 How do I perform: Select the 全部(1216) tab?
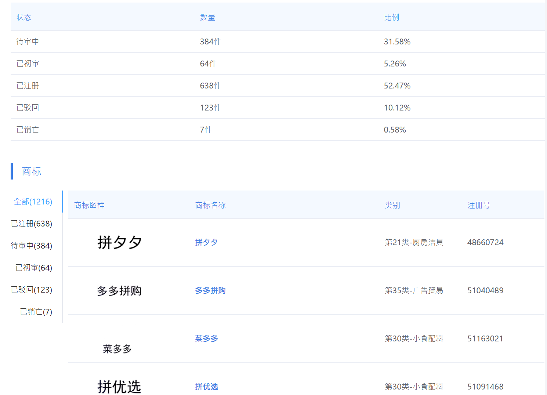pyautogui.click(x=33, y=202)
